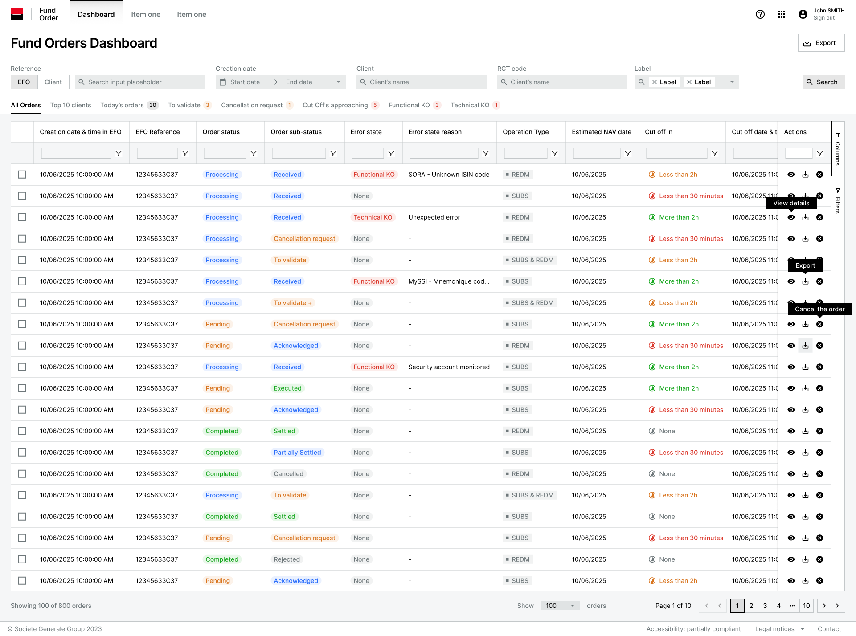This screenshot has width=856, height=636.
Task: Cancel the Unexpected error order row
Action: pos(820,217)
